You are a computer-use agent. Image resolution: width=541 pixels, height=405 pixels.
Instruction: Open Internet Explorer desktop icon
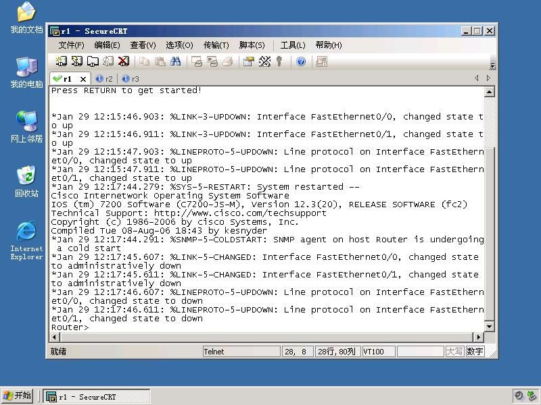[x=26, y=241]
